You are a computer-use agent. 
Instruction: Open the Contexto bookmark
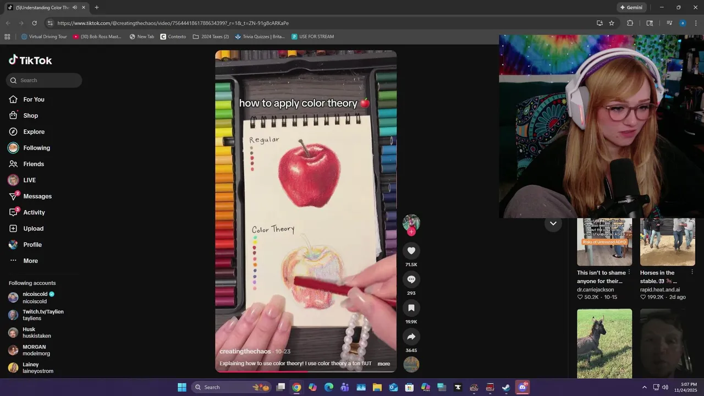pyautogui.click(x=173, y=36)
